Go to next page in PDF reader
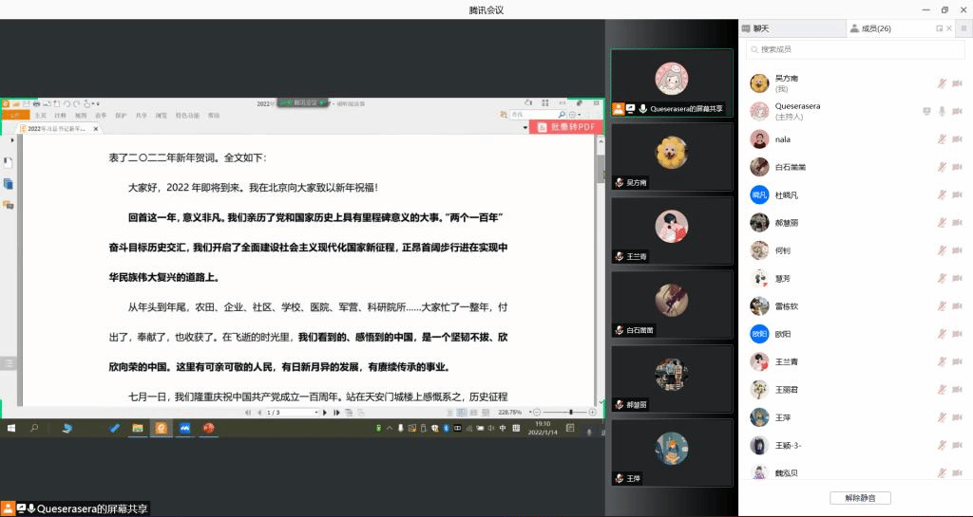The width and height of the screenshot is (973, 517). click(324, 413)
